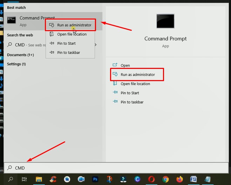Open File Explorer from the taskbar
Viewport: 231px width, 185px height.
(x=39, y=179)
